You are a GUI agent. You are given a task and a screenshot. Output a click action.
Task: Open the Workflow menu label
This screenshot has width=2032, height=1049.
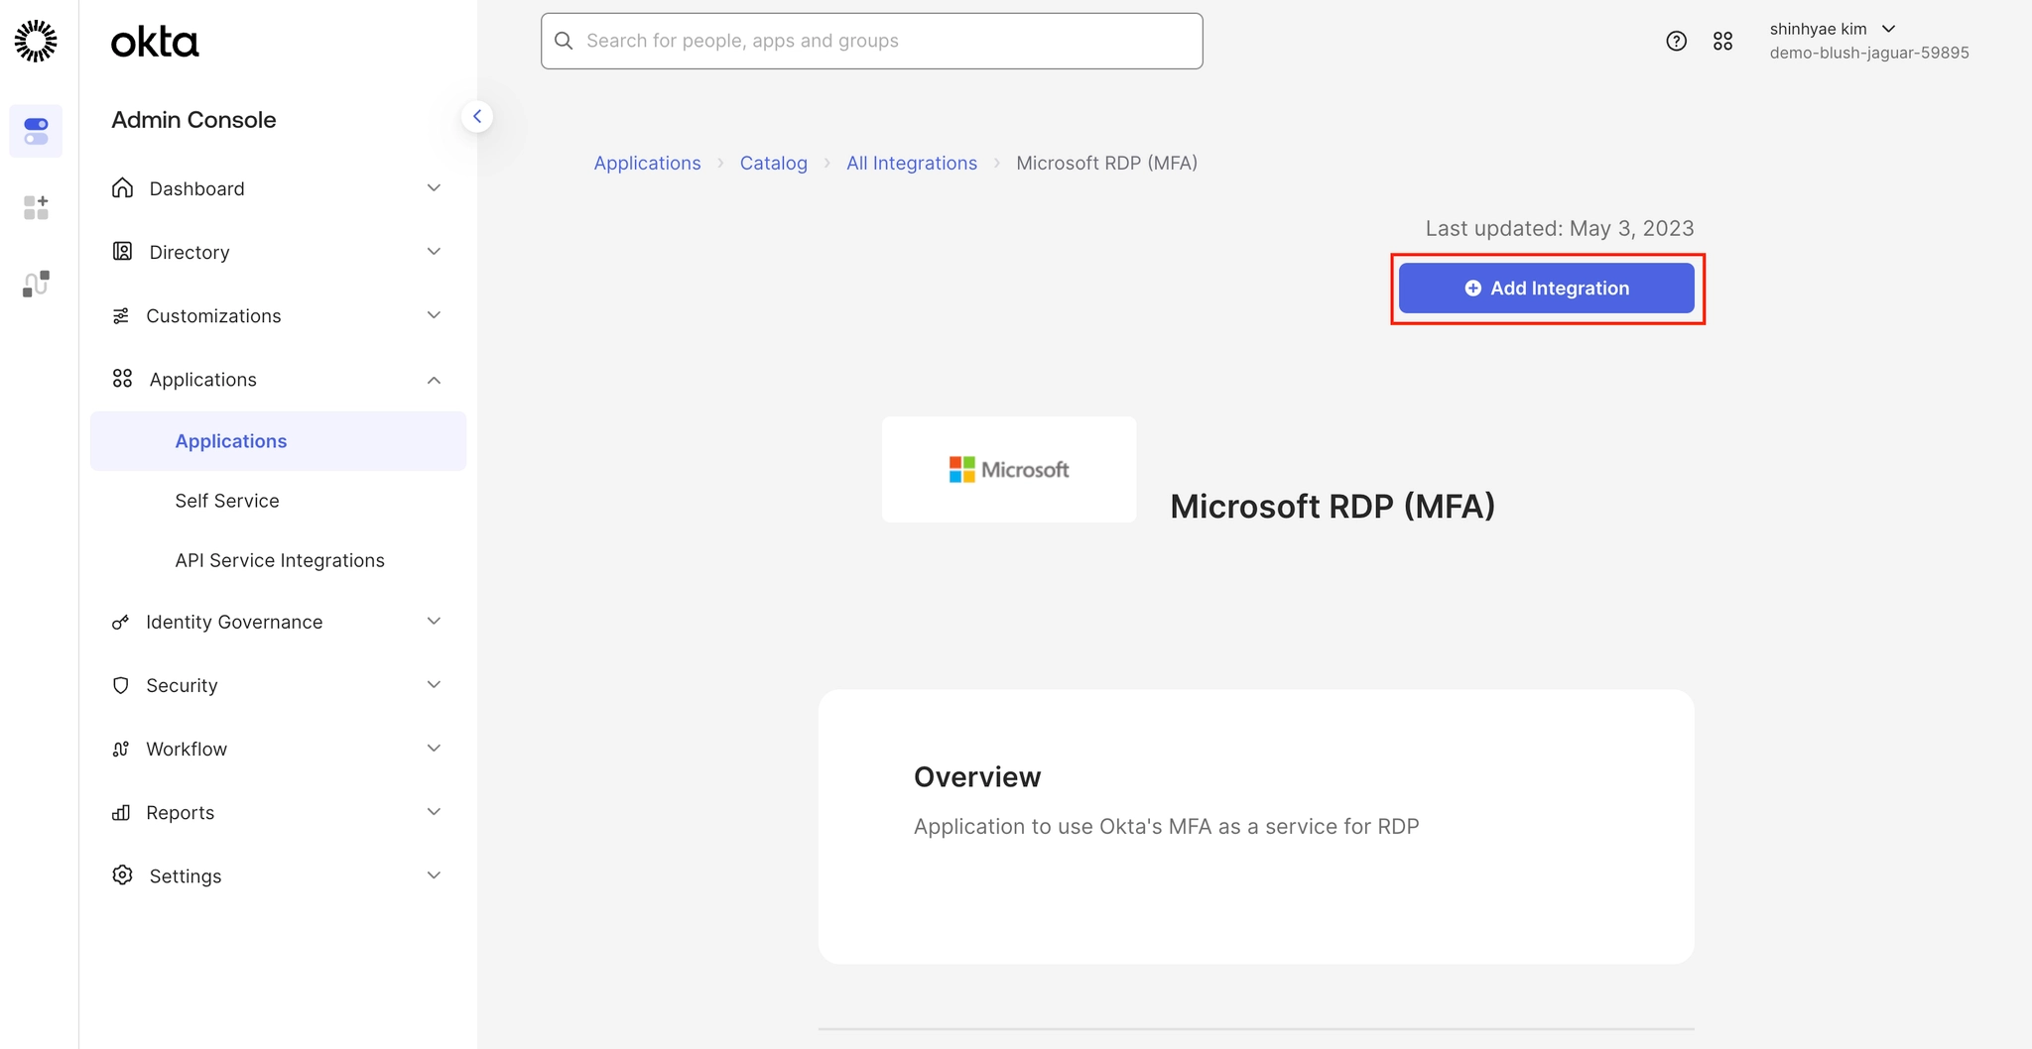point(187,749)
